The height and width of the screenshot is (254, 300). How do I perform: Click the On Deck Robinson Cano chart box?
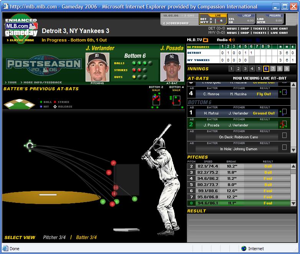[x=284, y=135]
